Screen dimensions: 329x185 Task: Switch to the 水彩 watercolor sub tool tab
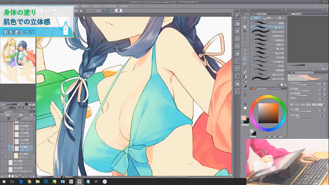pyautogui.click(x=256, y=18)
